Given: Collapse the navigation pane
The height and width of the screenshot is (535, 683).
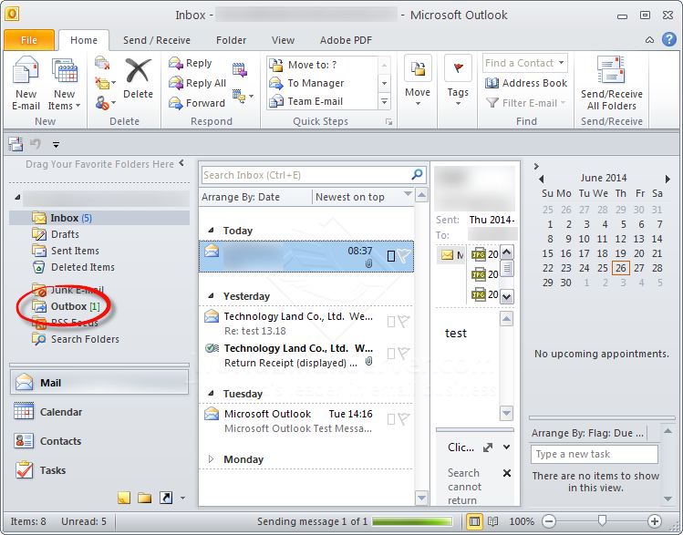Looking at the screenshot, I should pyautogui.click(x=181, y=163).
